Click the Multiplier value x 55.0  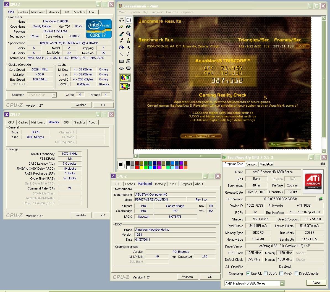(x=40, y=75)
